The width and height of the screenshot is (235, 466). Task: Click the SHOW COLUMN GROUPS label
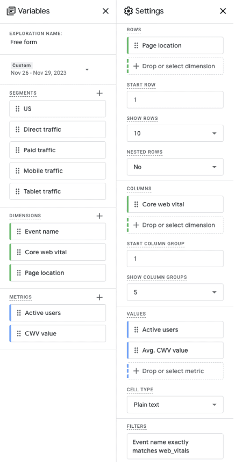[157, 277]
